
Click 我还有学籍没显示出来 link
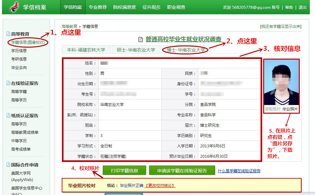tap(281, 27)
